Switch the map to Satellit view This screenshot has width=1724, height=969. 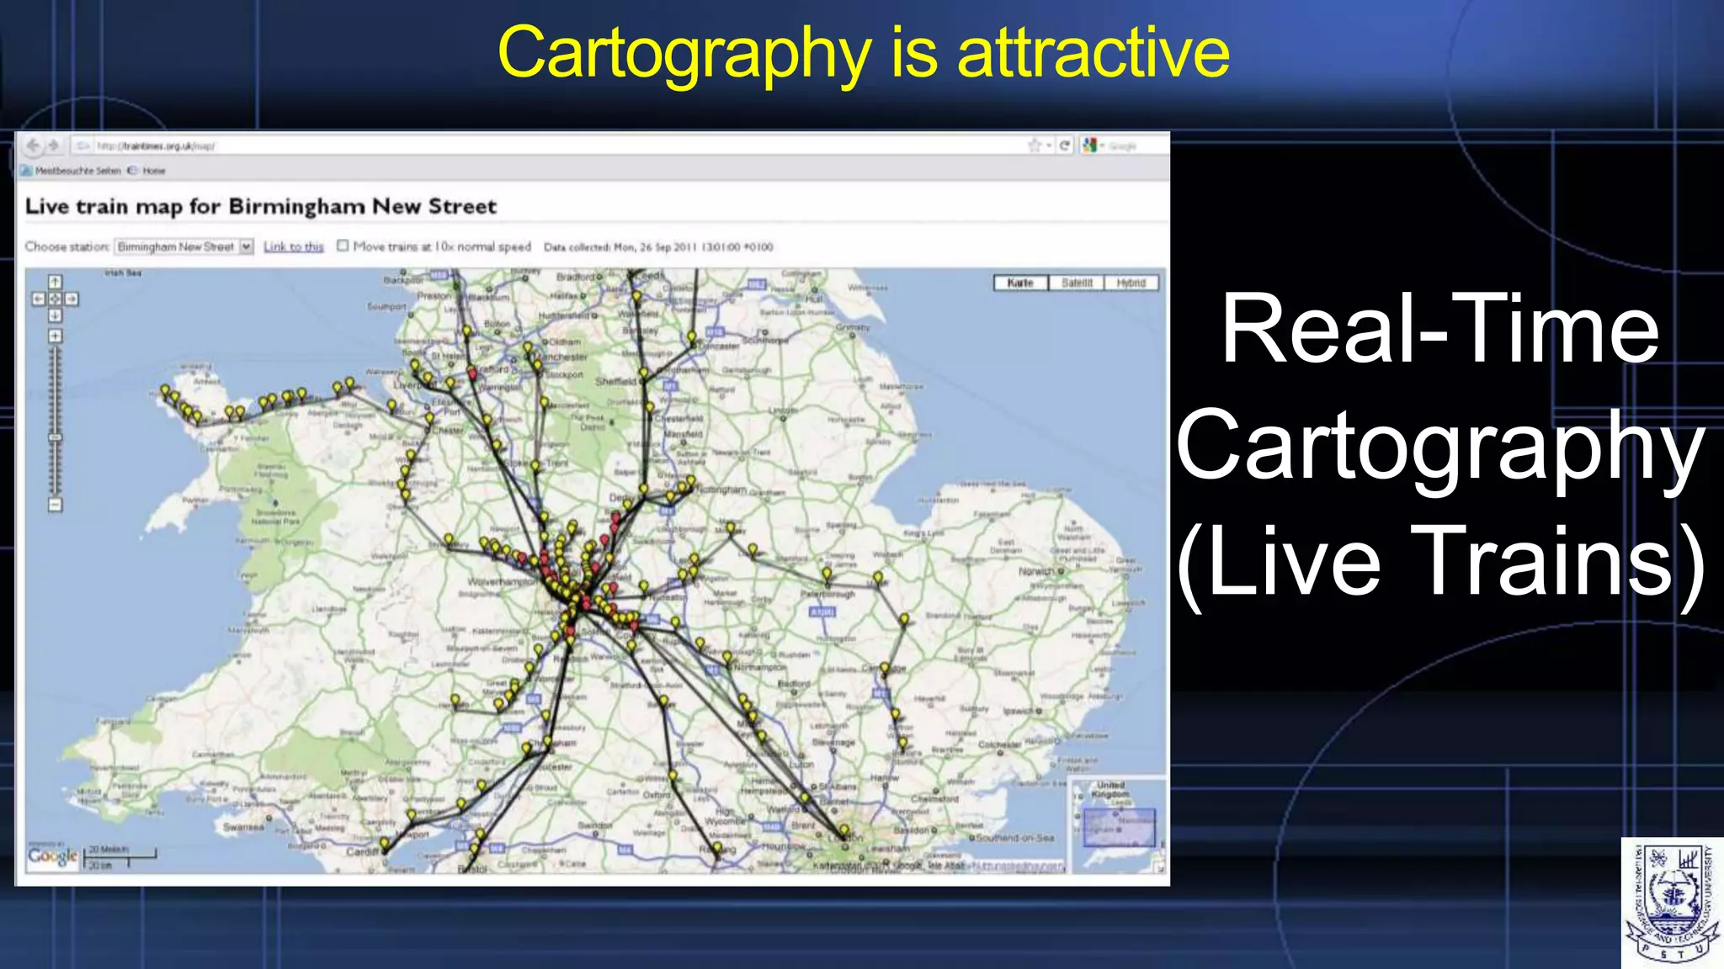(x=1077, y=283)
